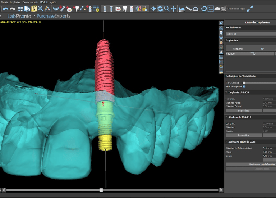This screenshot has width=276, height=198.
Task: Open the Implantes menu
Action: 15,2
